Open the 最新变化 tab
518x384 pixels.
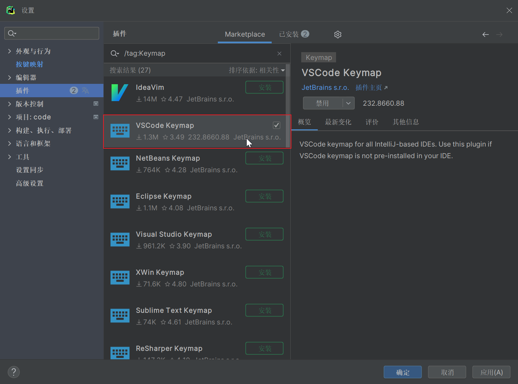click(x=338, y=122)
